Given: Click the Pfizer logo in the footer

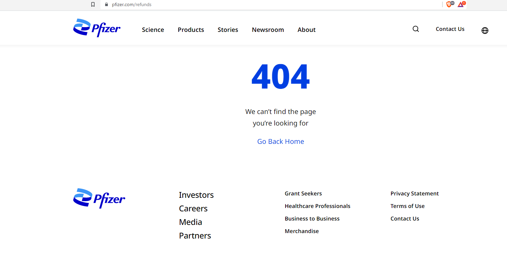Looking at the screenshot, I should 99,198.
